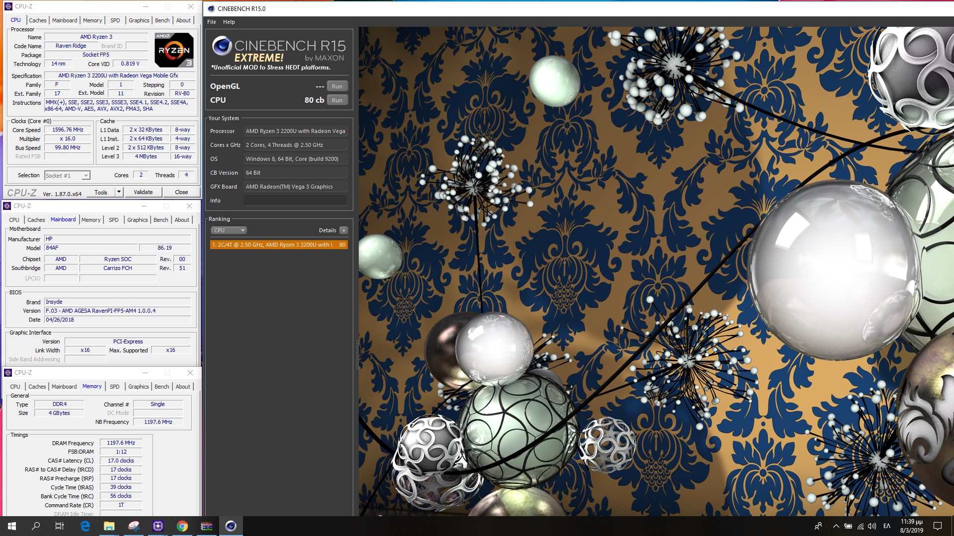Open Bench tab in Memory CPU-Z window
The image size is (954, 536).
tap(162, 387)
